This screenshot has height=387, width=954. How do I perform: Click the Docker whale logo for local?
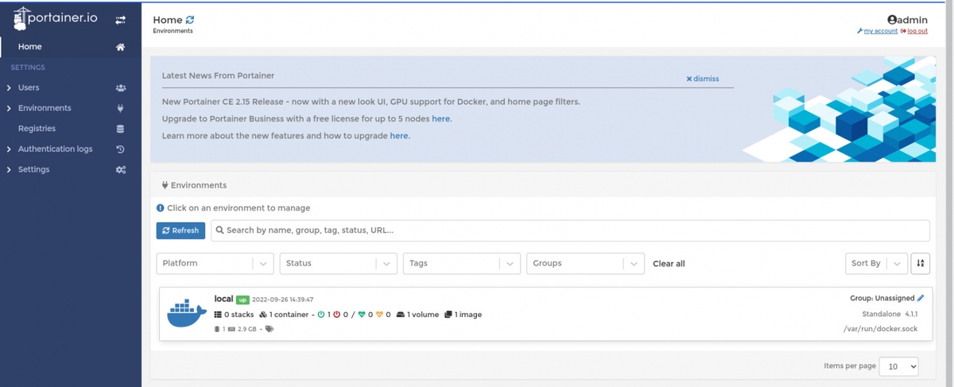click(187, 314)
